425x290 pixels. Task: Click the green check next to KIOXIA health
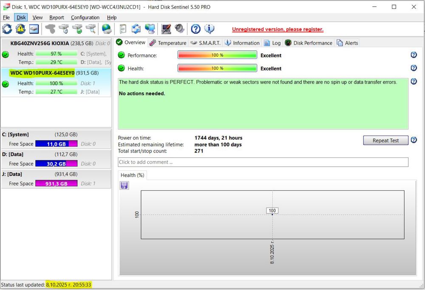(6, 55)
